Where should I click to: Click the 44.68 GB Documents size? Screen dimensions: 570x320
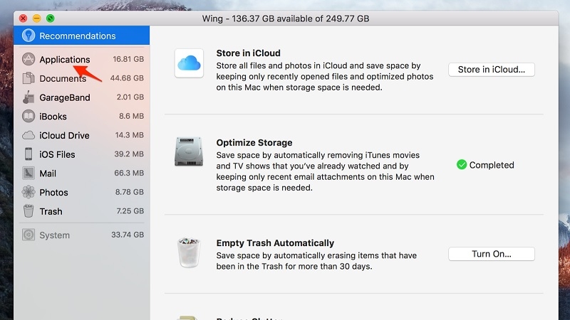tap(127, 78)
